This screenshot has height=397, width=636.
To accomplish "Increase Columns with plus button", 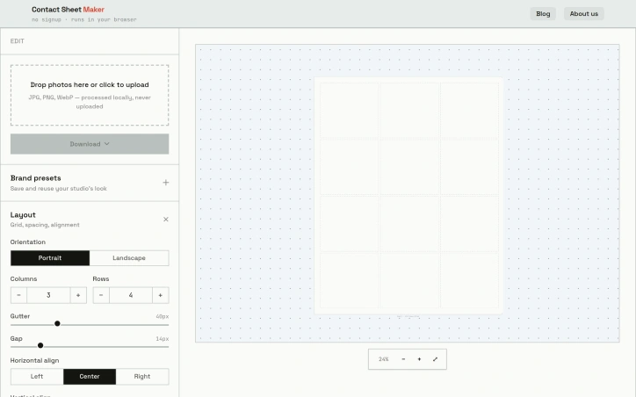I will tap(78, 295).
